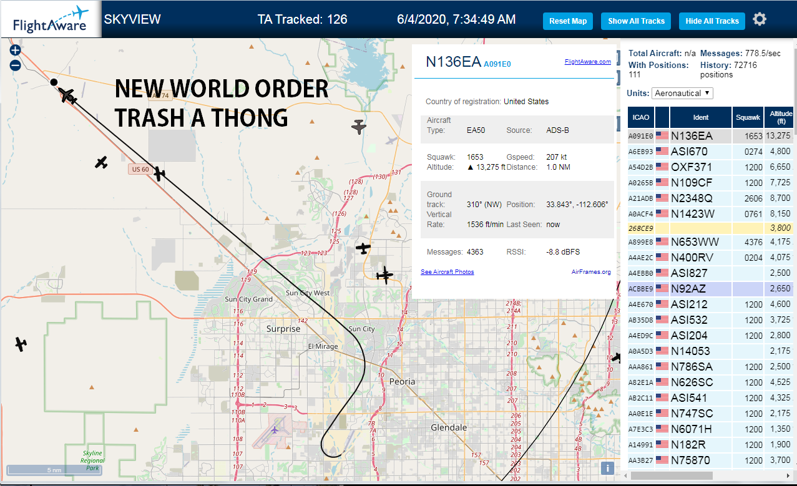797x486 pixels.
Task: Open the settings gear icon
Action: click(x=759, y=19)
